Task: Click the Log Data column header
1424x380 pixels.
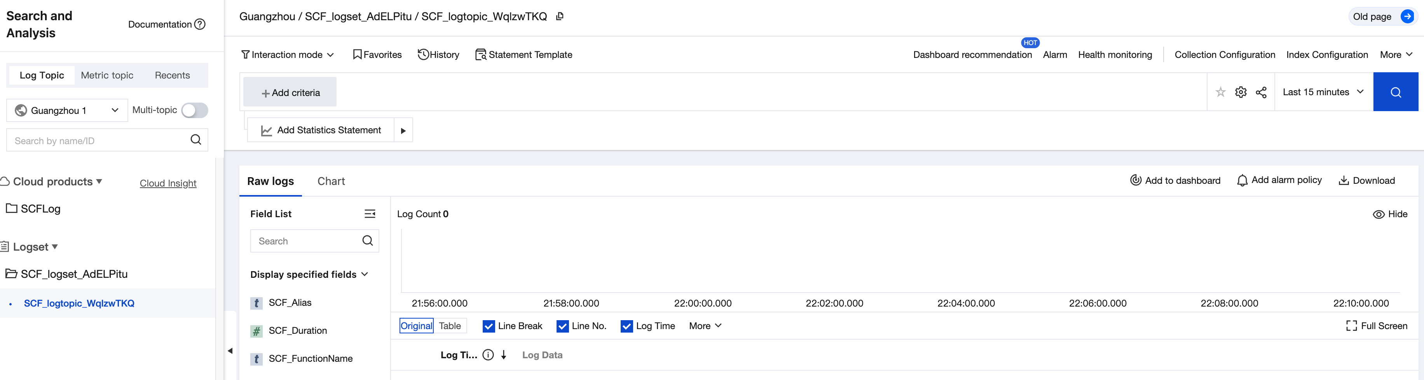Action: [542, 355]
